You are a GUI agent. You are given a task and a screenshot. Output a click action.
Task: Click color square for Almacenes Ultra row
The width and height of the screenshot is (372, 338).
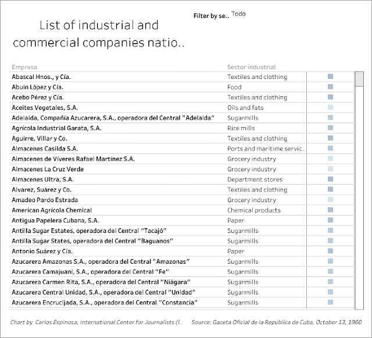[x=330, y=179]
